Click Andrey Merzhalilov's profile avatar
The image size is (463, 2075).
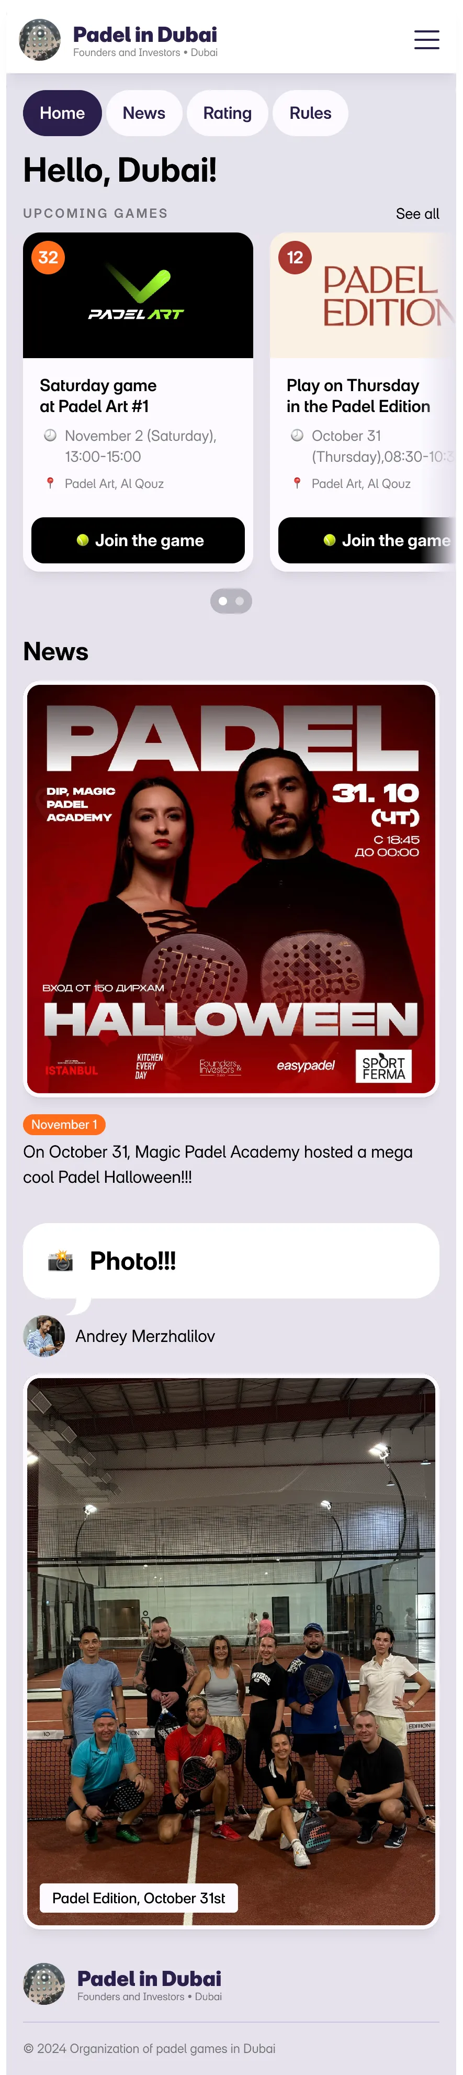[43, 1336]
